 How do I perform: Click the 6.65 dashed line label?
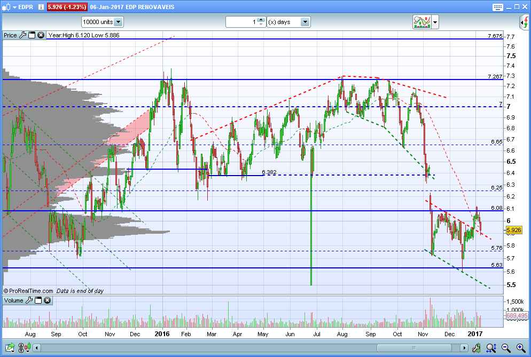(497, 142)
